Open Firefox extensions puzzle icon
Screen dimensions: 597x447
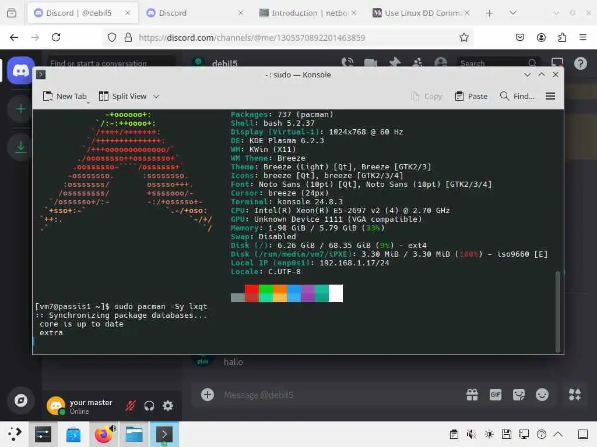(562, 37)
